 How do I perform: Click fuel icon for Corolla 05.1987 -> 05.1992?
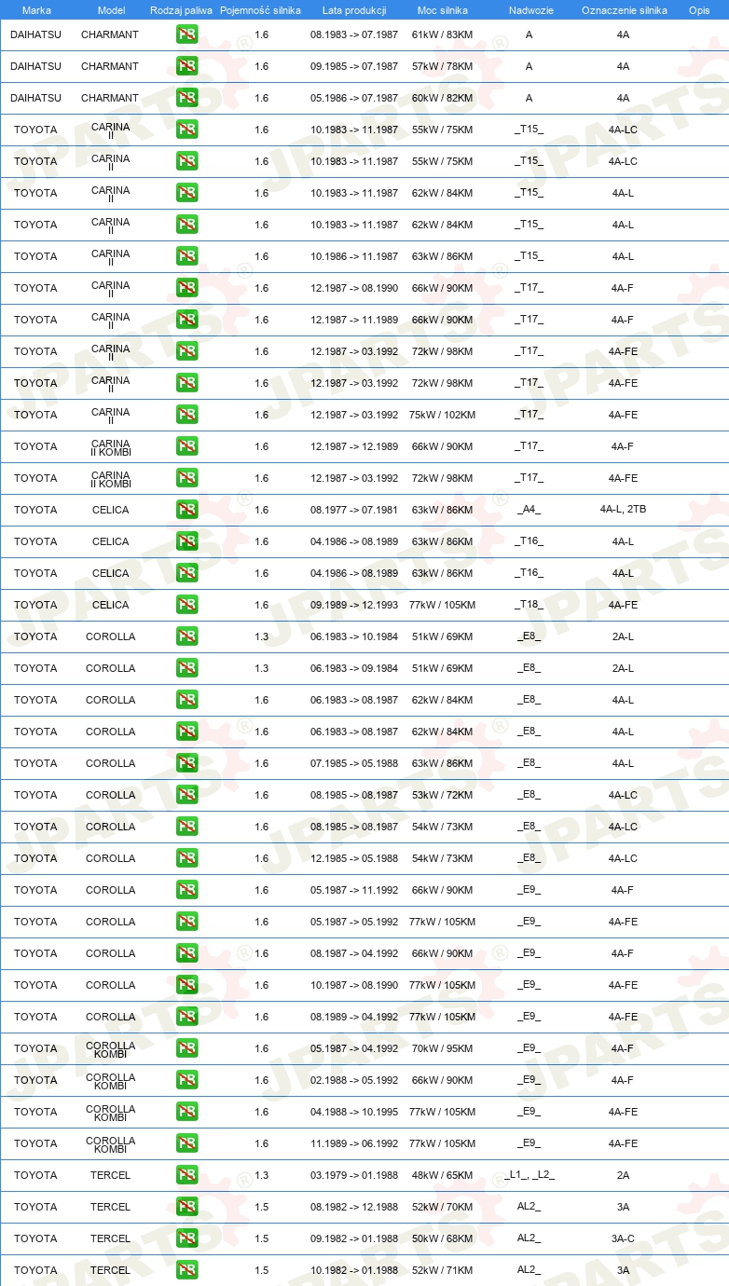click(x=186, y=922)
